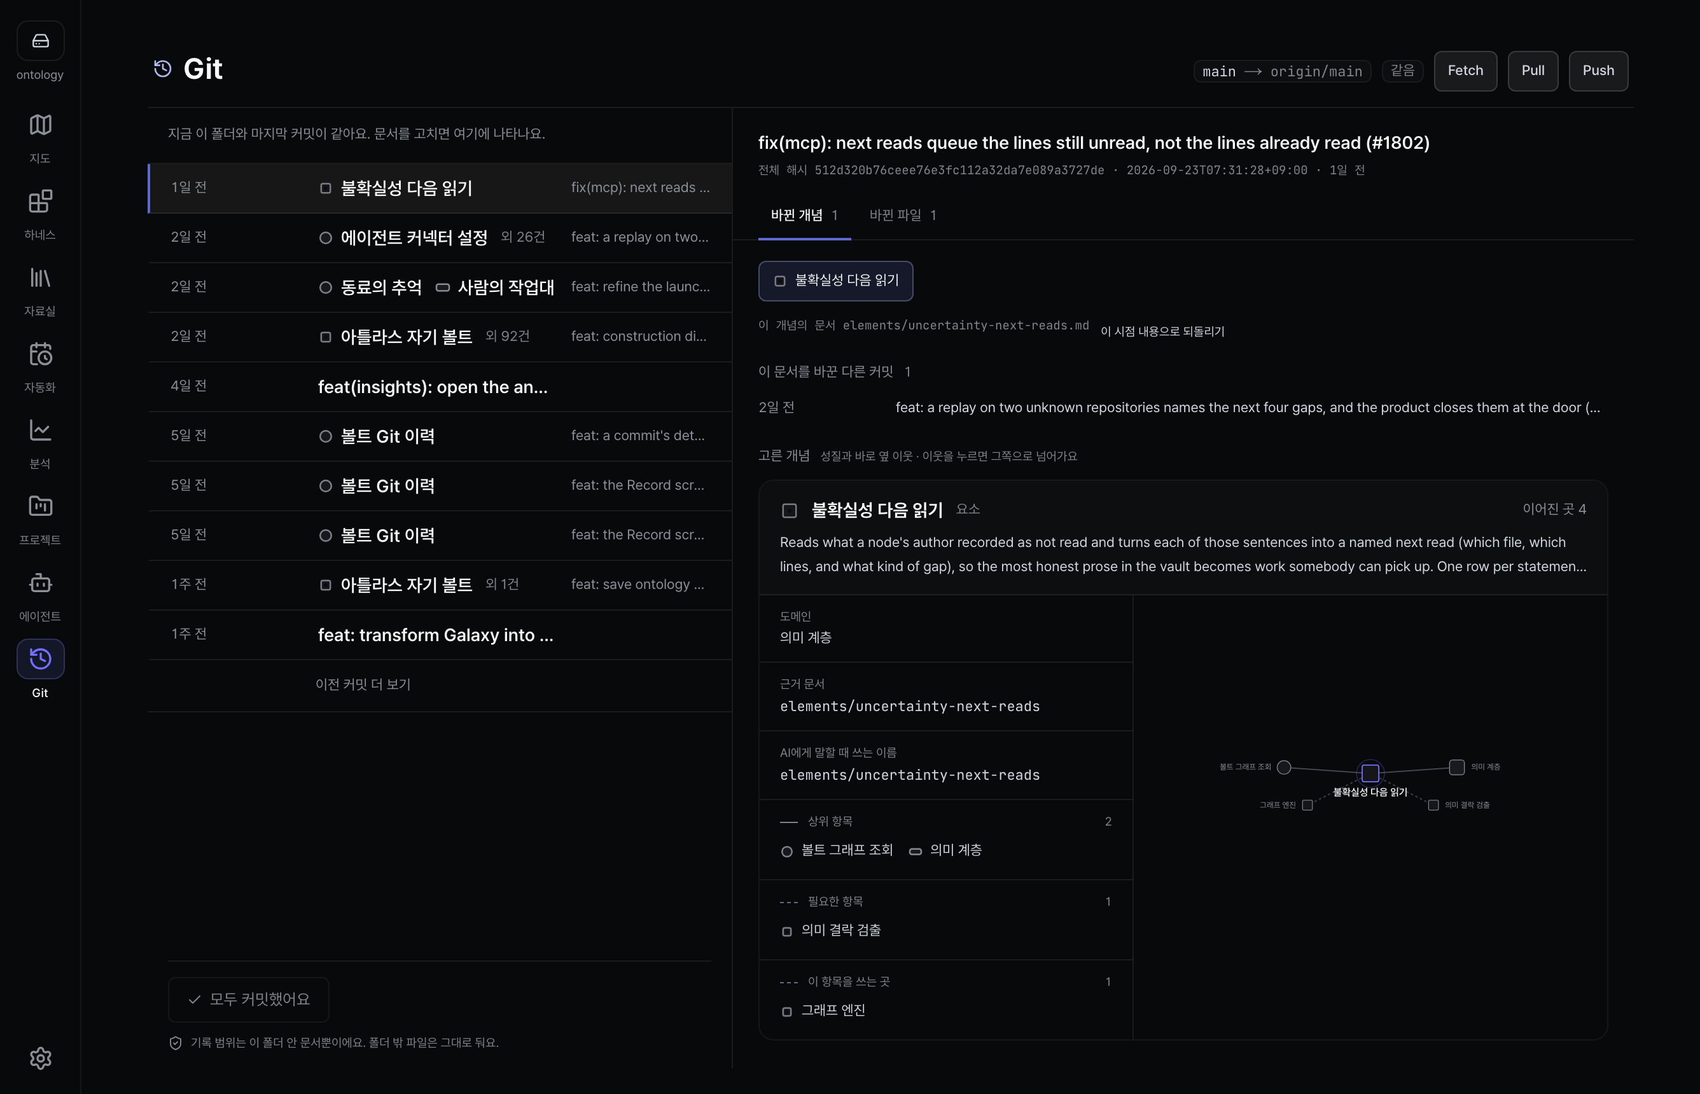
Task: Open the 에이전트 agent section
Action: (40, 595)
